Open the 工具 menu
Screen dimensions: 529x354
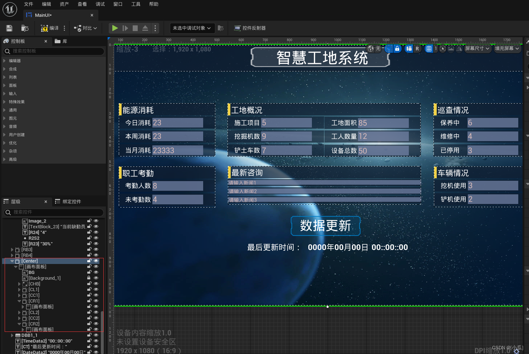(136, 4)
